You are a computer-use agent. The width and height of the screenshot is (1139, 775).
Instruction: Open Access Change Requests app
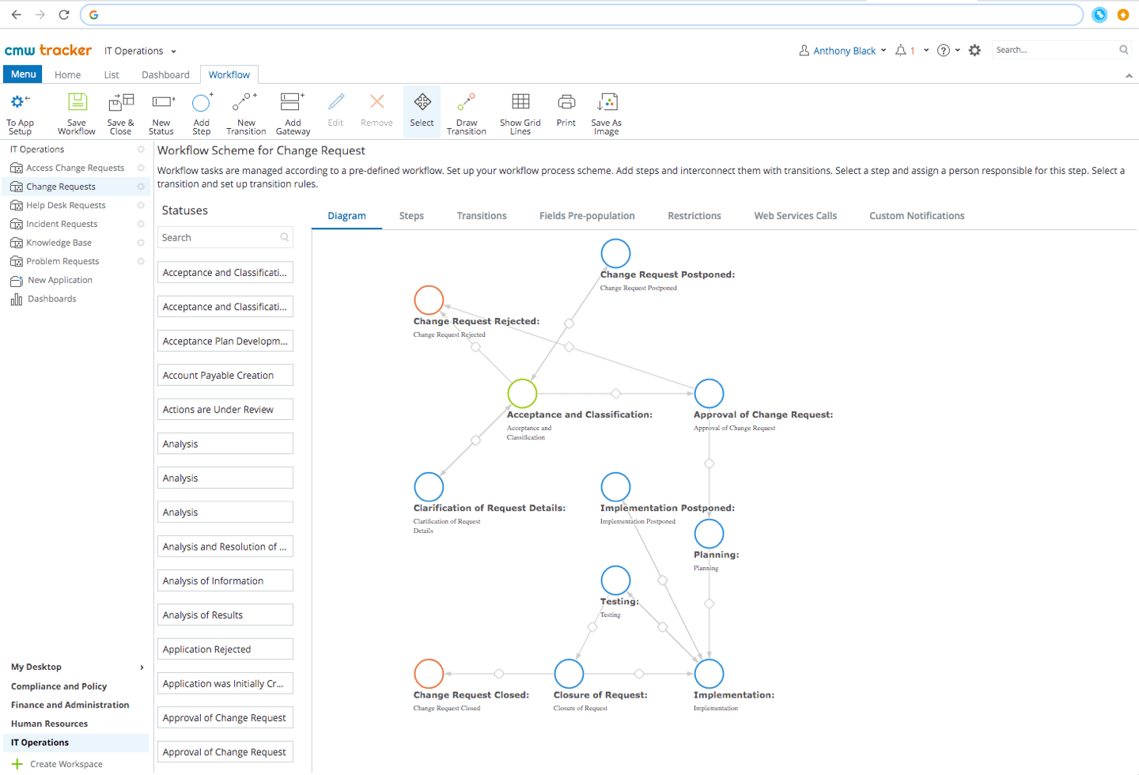pyautogui.click(x=75, y=168)
